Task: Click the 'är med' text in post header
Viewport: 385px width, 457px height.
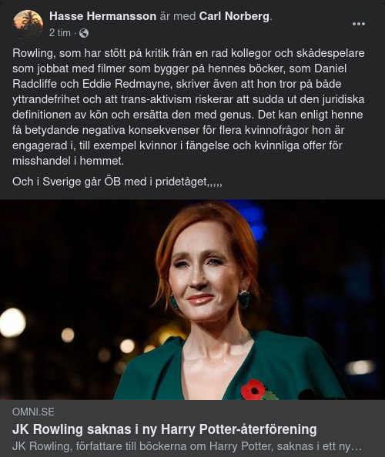Action: (178, 16)
